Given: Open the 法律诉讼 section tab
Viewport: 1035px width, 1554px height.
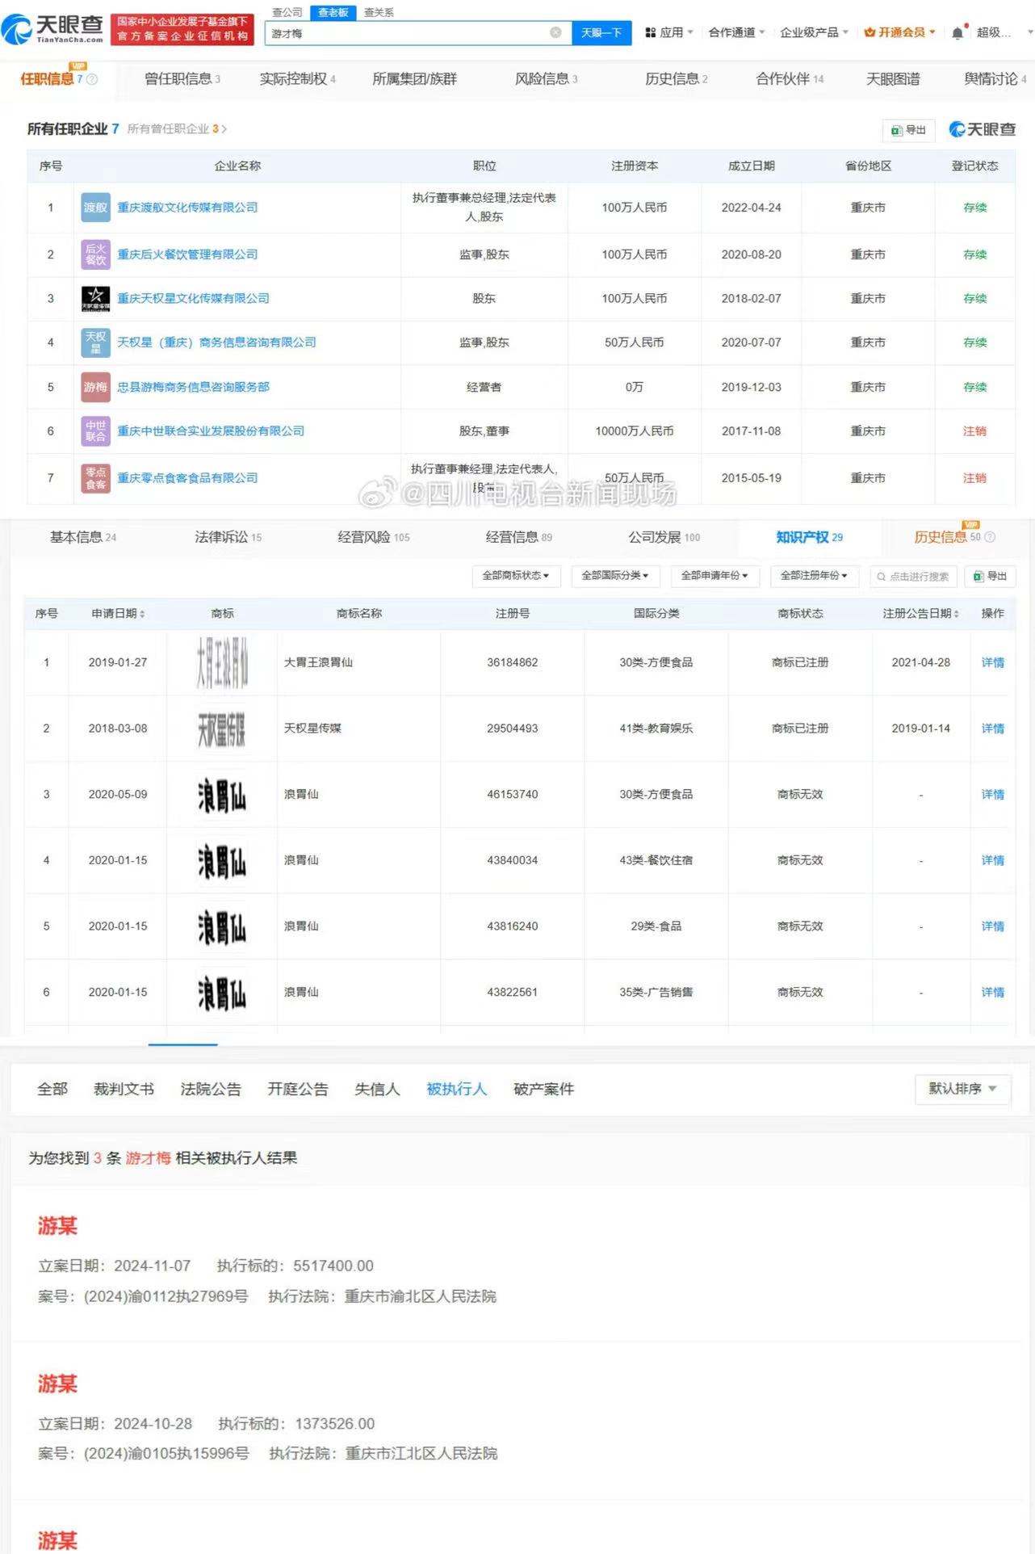Looking at the screenshot, I should coord(228,537).
